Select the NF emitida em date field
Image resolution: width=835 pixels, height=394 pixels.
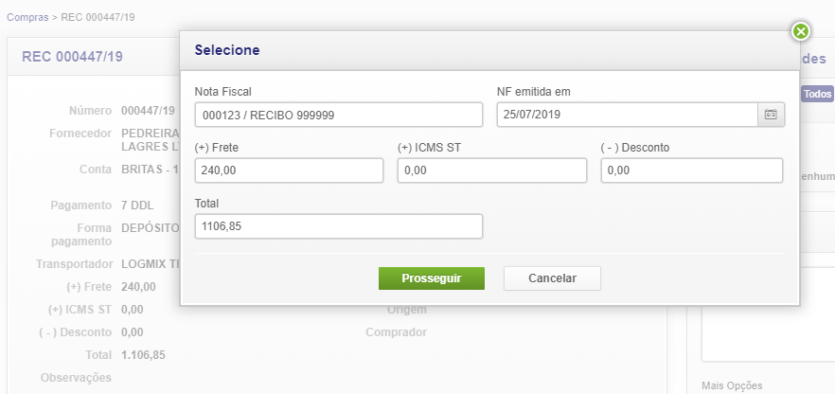point(627,115)
